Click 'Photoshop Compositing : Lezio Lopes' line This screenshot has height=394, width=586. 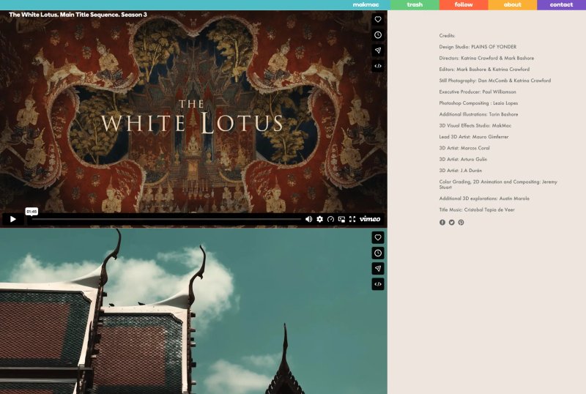click(x=479, y=103)
